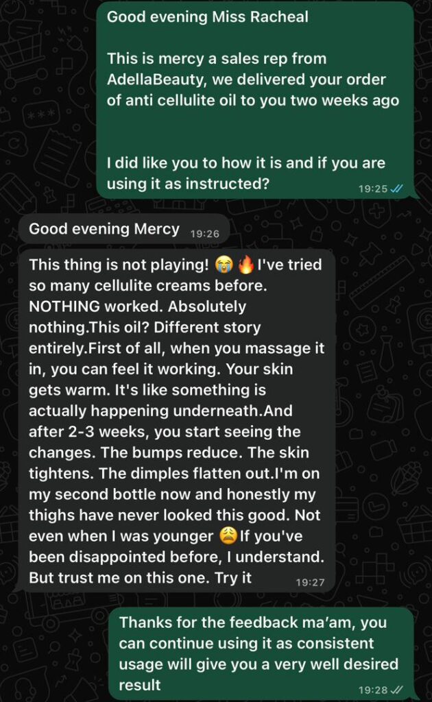Image resolution: width=432 pixels, height=702 pixels.
Task: Tap the blue read ticks beside 19:25
Action: click(396, 189)
